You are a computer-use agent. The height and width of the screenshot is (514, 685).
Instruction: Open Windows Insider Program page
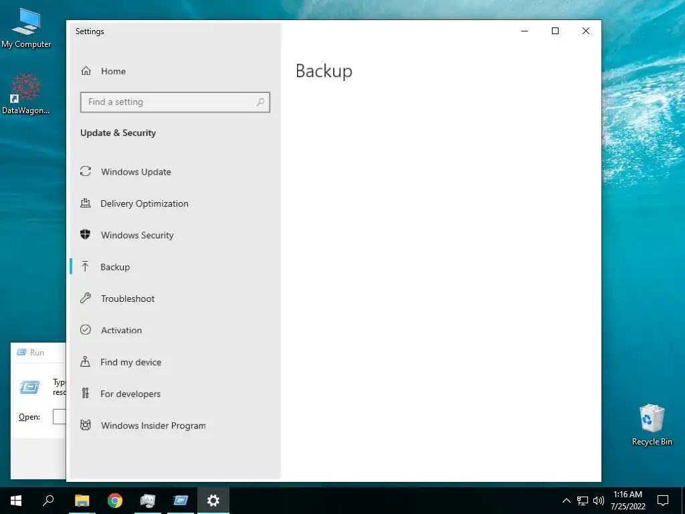tap(175, 426)
